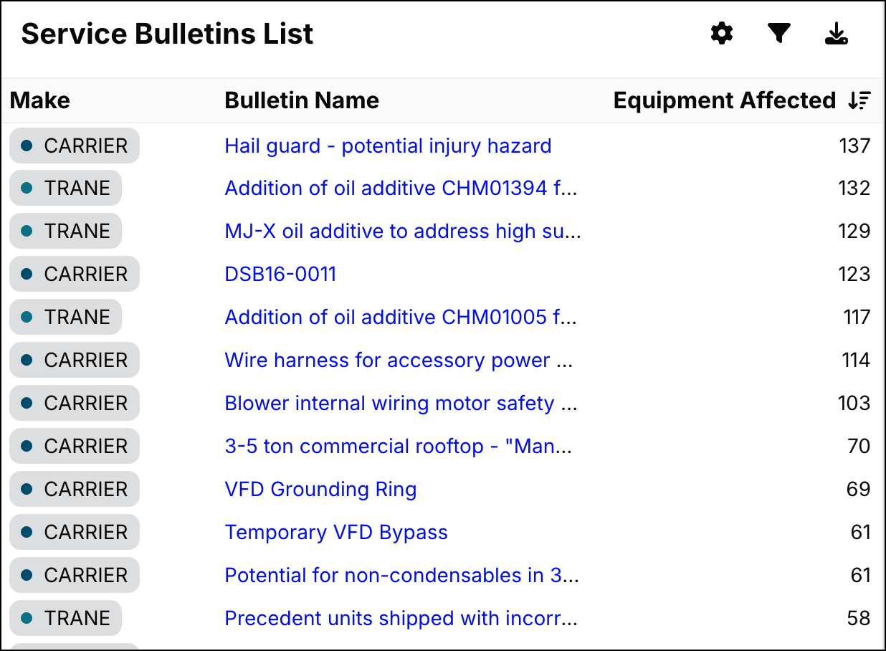886x651 pixels.
Task: Open the Temporary VFD Bypass bulletin
Action: tap(336, 532)
